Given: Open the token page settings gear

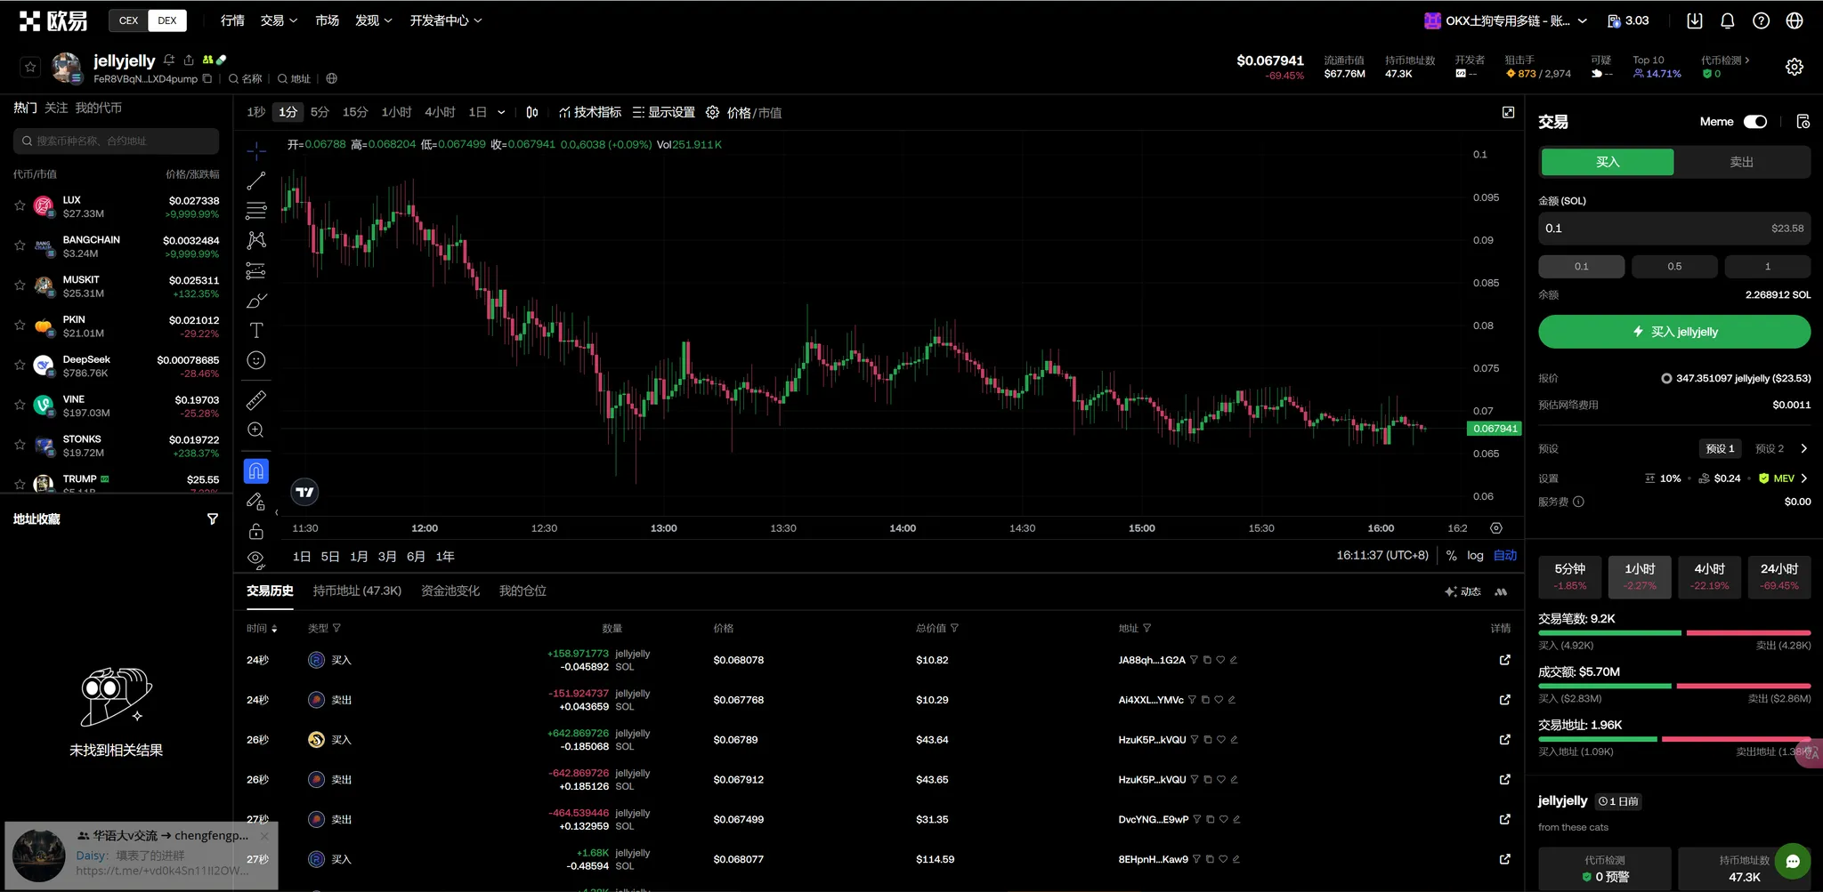Looking at the screenshot, I should tap(1795, 67).
